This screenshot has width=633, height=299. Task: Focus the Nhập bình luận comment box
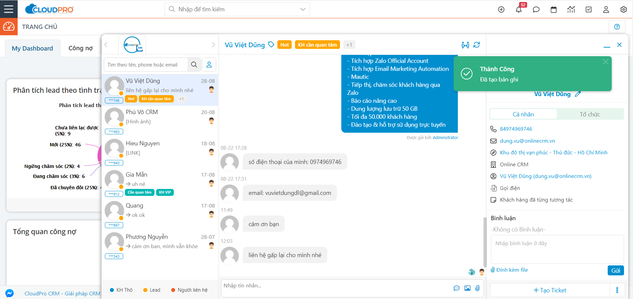pyautogui.click(x=557, y=249)
